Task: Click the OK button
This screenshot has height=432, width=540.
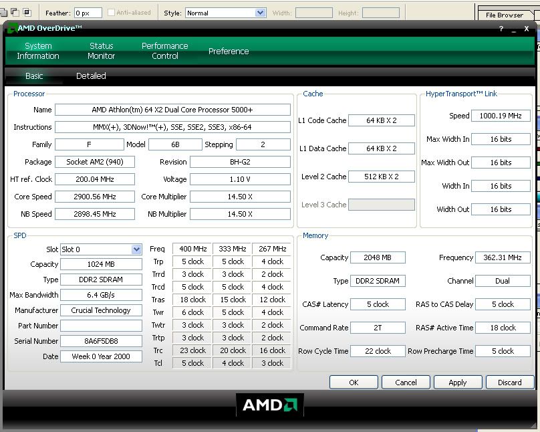Action: pos(354,383)
